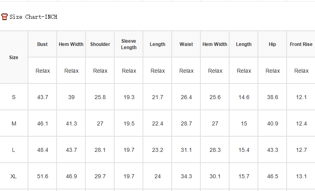This screenshot has width=315, height=191.
Task: Click the Shoulder column header
Action: click(x=100, y=44)
